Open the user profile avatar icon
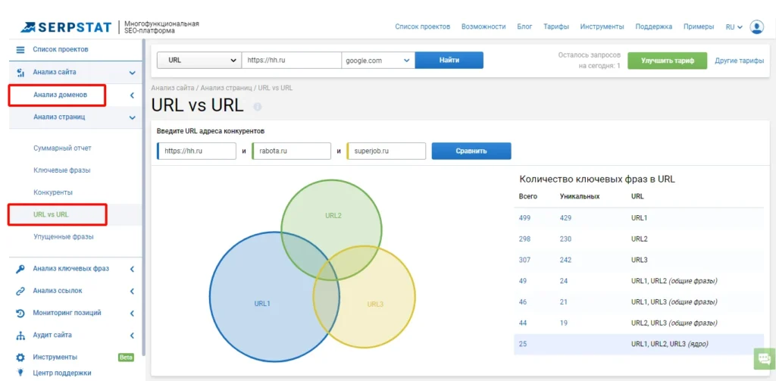Viewport: 776px width, 381px height. [x=757, y=27]
